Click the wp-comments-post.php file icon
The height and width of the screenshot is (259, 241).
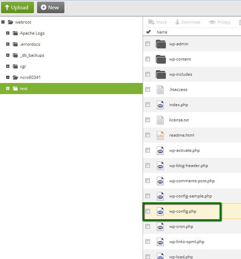[x=160, y=181]
